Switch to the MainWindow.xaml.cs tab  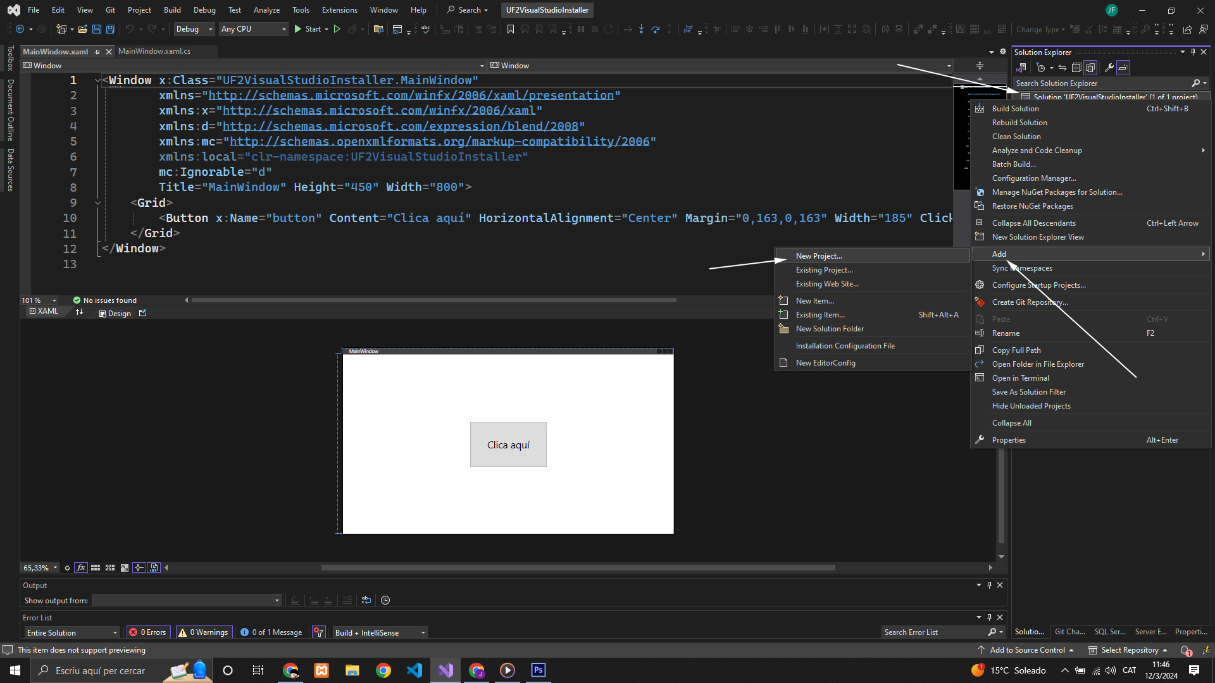point(154,51)
